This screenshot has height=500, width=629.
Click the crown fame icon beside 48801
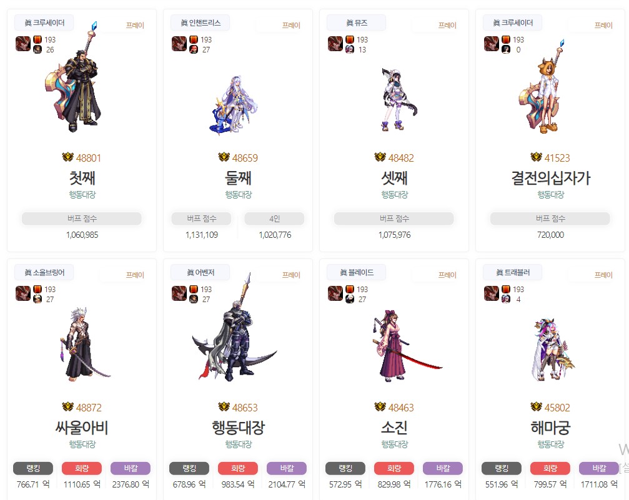(x=68, y=157)
